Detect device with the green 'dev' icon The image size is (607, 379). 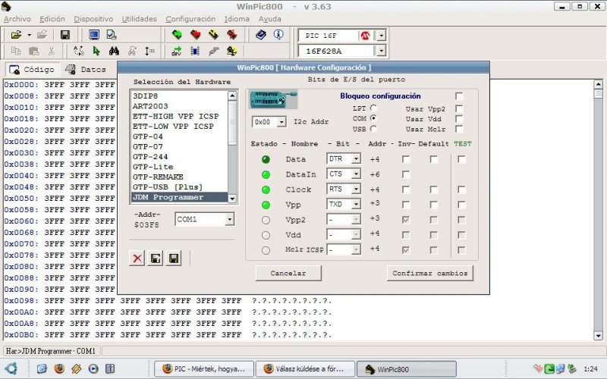point(177,51)
